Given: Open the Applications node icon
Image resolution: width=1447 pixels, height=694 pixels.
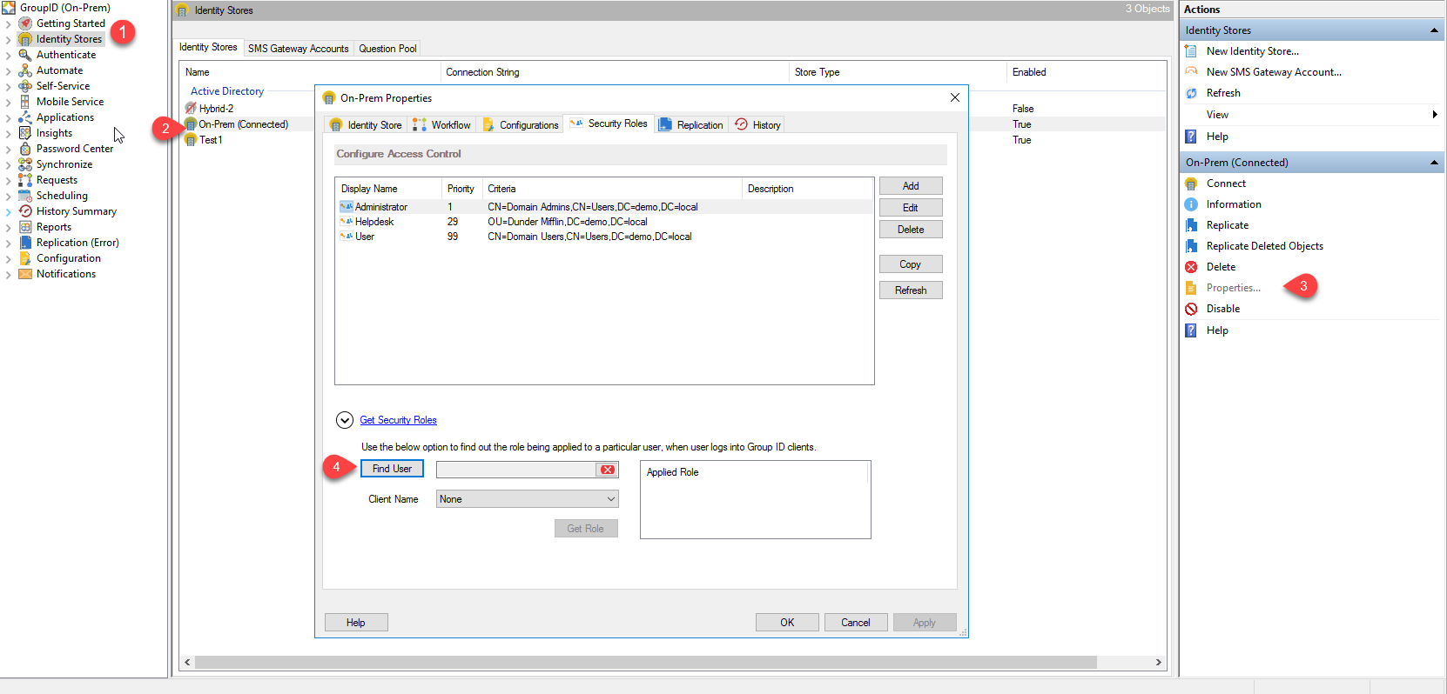Looking at the screenshot, I should pyautogui.click(x=25, y=117).
